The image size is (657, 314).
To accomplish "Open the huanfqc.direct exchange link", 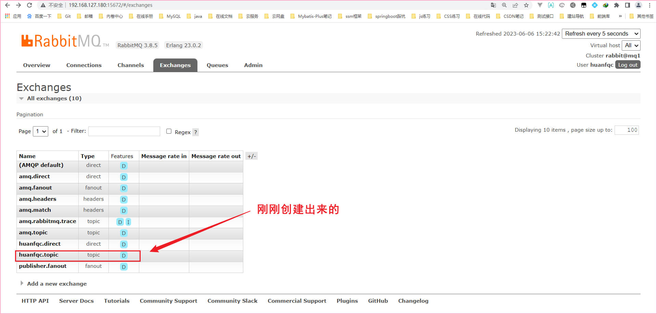I will point(40,244).
